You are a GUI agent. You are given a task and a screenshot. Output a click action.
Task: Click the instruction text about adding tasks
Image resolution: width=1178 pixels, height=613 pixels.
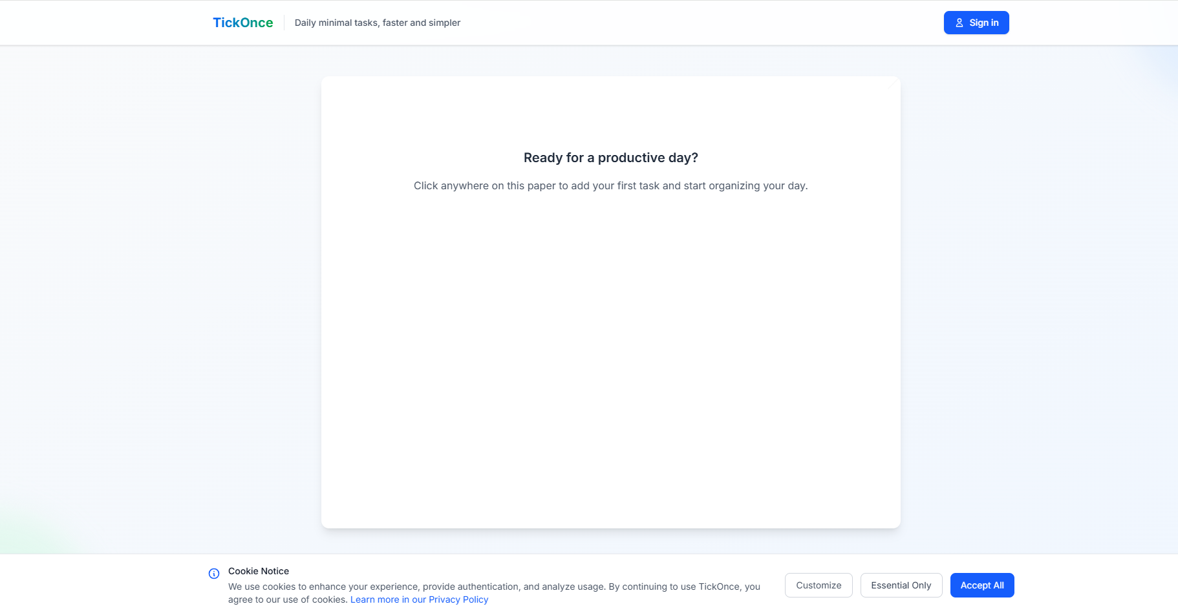point(610,185)
